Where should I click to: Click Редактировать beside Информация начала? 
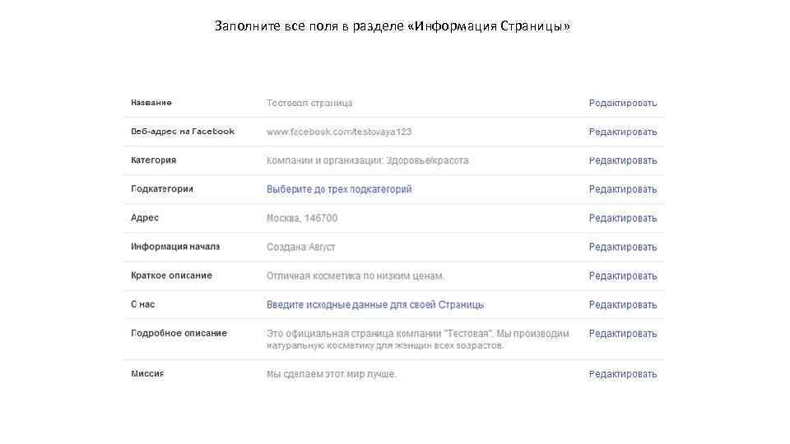[x=622, y=247]
